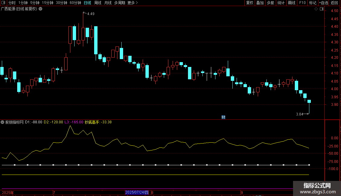Screen dimensions: 341x196
Task: Toggle the side panel icon beside 分时
Action: click(x=3, y=3)
